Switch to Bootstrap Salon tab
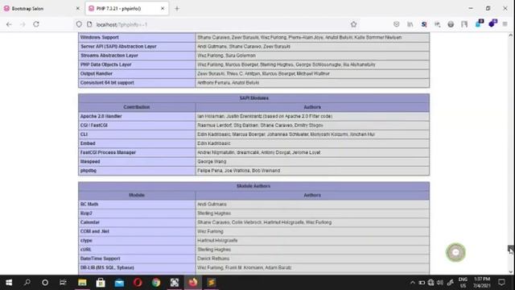515x290 pixels. tap(42, 9)
